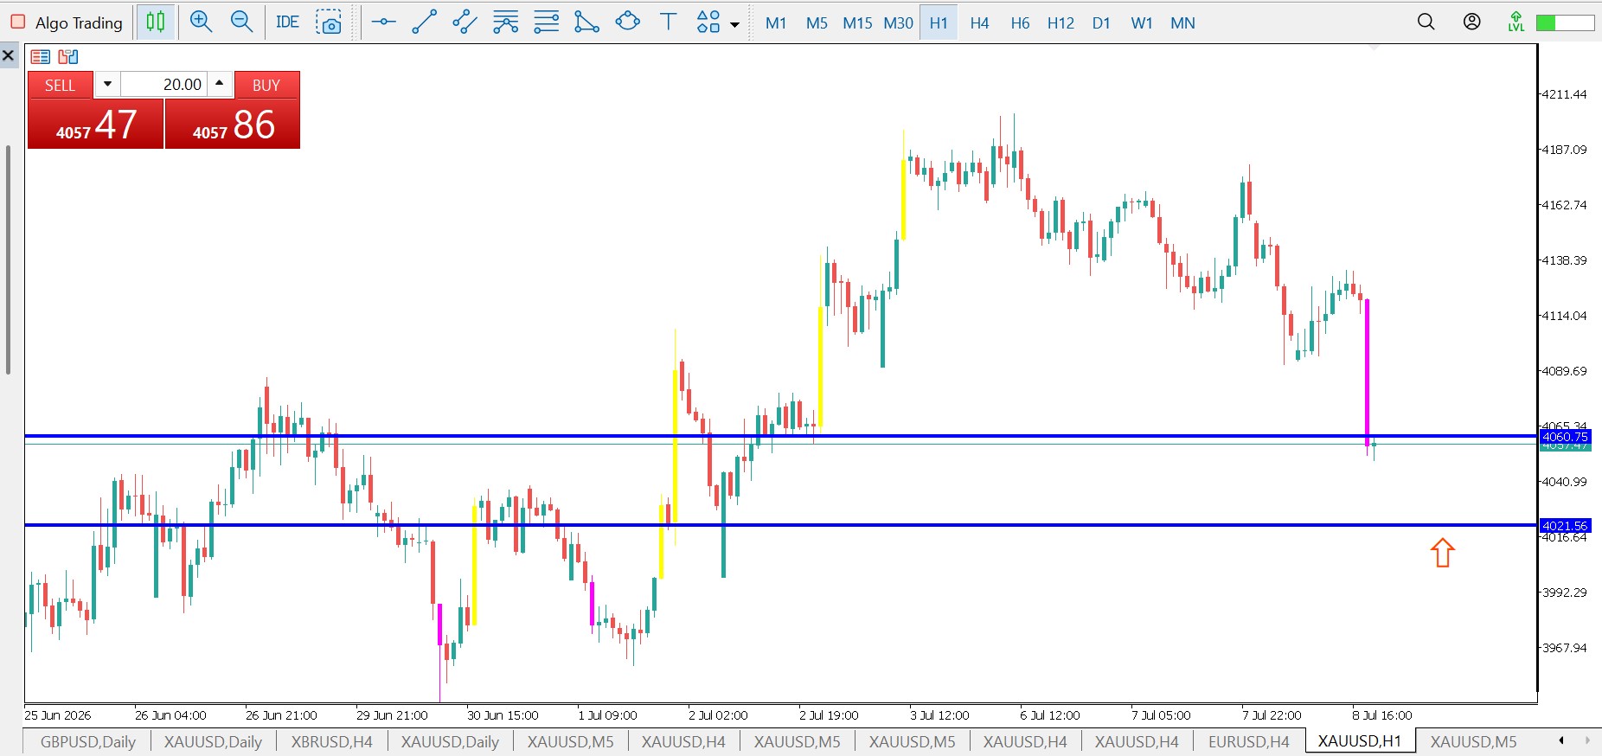Select the 4021.56 horizontal line price label
The image size is (1602, 756).
click(x=1565, y=526)
